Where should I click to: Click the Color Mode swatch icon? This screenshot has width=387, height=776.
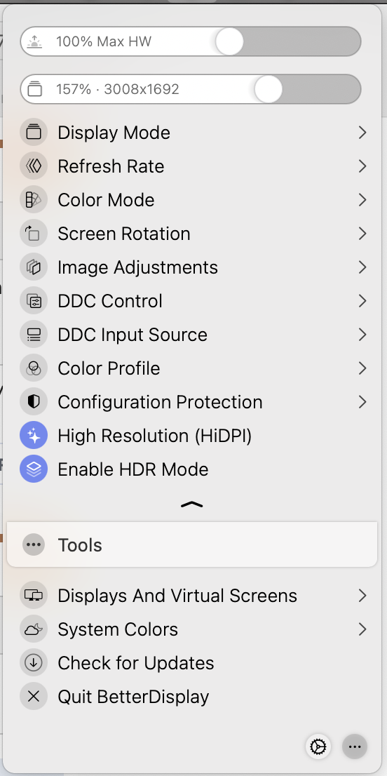[x=34, y=200]
